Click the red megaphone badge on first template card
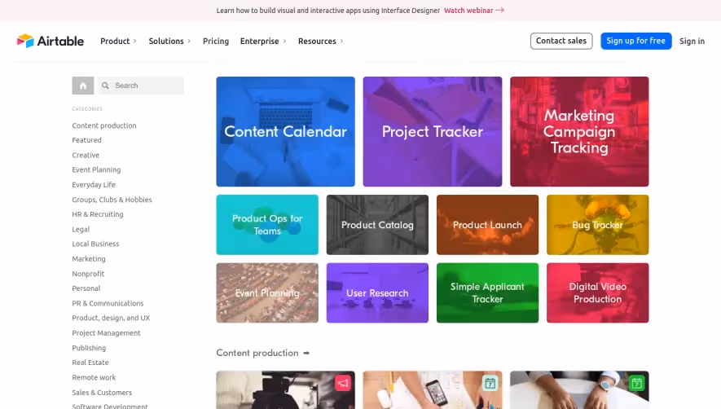This screenshot has height=409, width=721. (x=342, y=383)
